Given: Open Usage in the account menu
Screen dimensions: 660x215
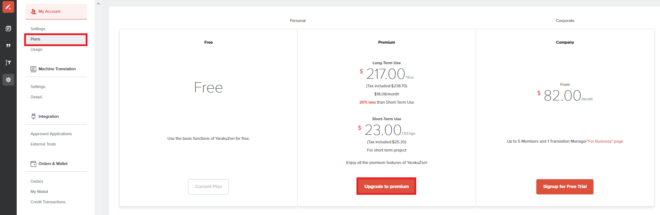Looking at the screenshot, I should pos(36,49).
